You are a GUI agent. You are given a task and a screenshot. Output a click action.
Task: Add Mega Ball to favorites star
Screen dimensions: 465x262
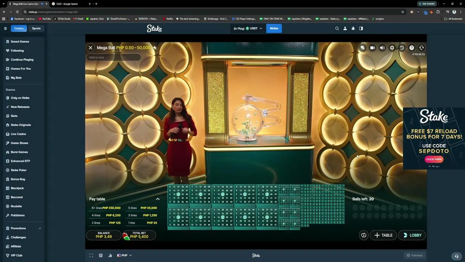(155, 48)
